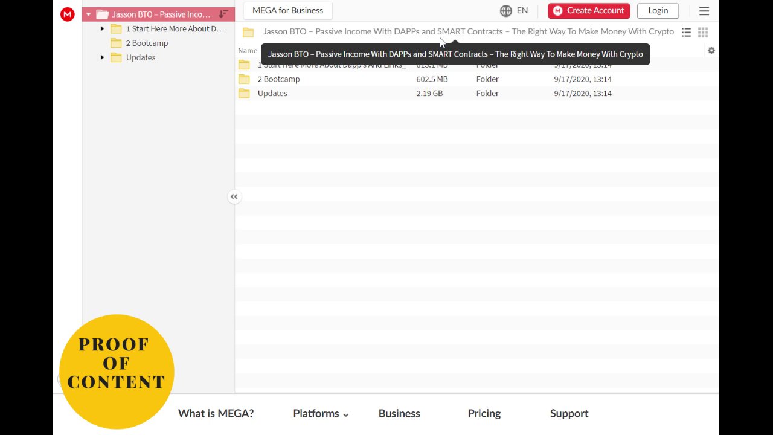The width and height of the screenshot is (773, 435).
Task: Open column settings gear icon
Action: [711, 51]
